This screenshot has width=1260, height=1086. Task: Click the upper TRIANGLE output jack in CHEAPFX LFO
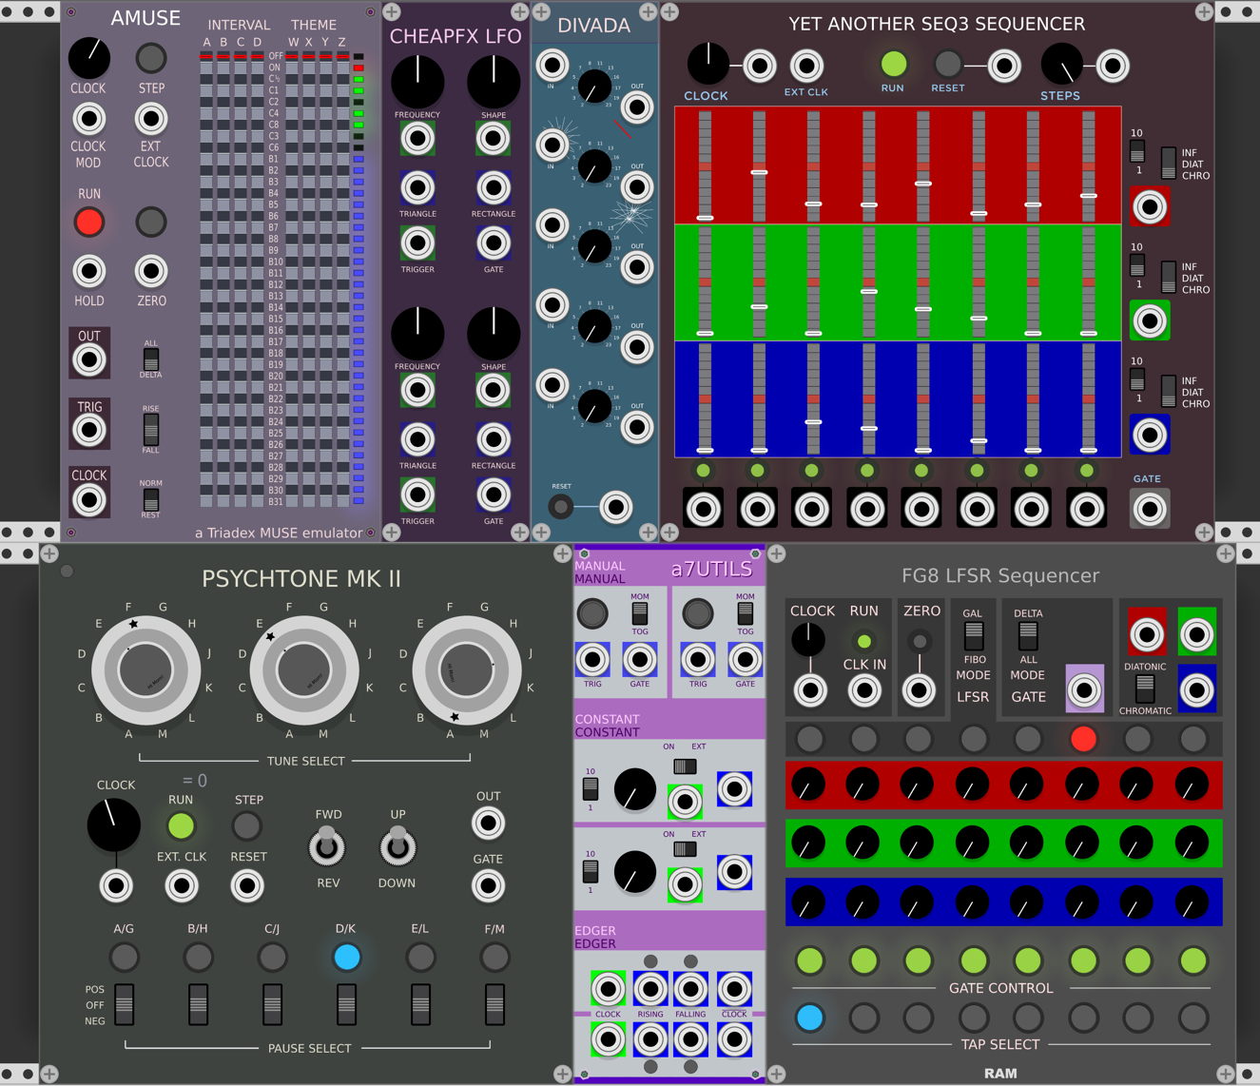[417, 188]
